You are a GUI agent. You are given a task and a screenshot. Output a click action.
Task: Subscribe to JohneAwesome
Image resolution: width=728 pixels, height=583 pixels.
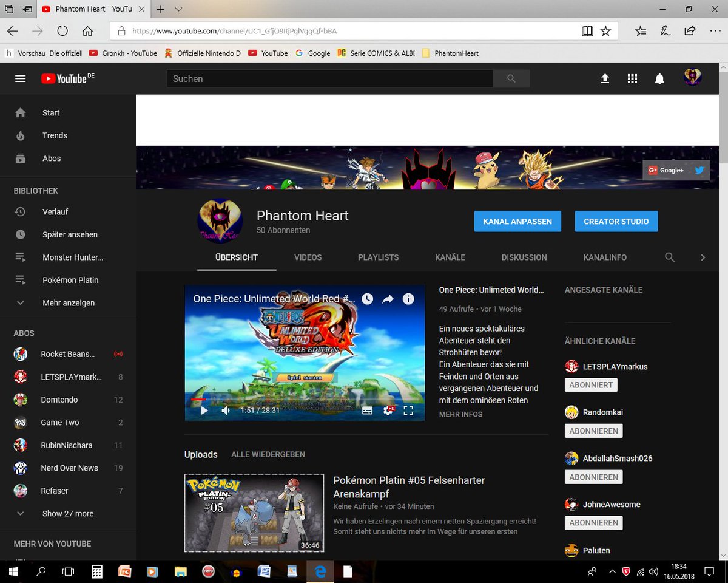[x=594, y=523]
